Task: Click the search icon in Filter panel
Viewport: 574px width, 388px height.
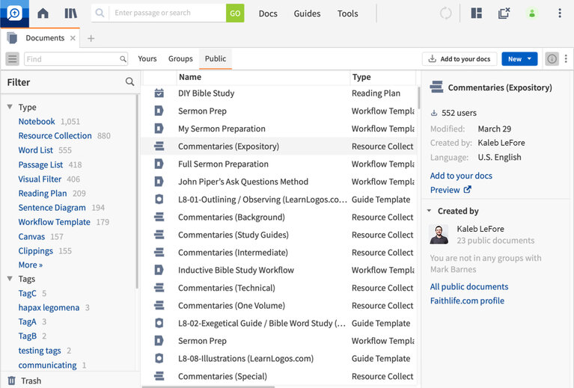Action: click(130, 82)
